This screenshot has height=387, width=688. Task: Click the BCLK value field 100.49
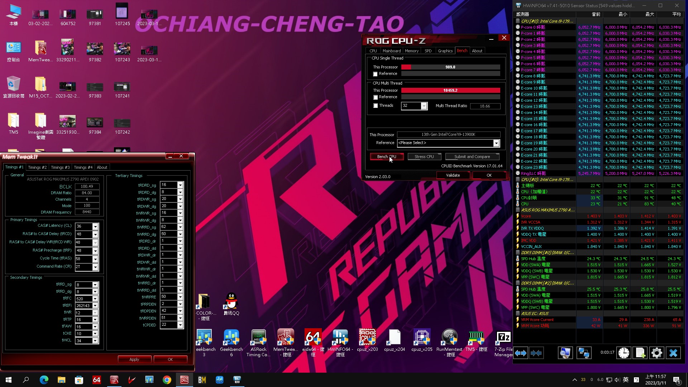click(x=87, y=186)
